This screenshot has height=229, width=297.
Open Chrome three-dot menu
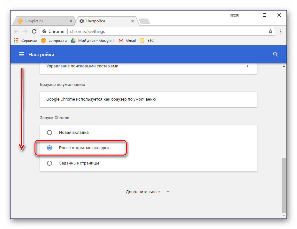(x=281, y=31)
